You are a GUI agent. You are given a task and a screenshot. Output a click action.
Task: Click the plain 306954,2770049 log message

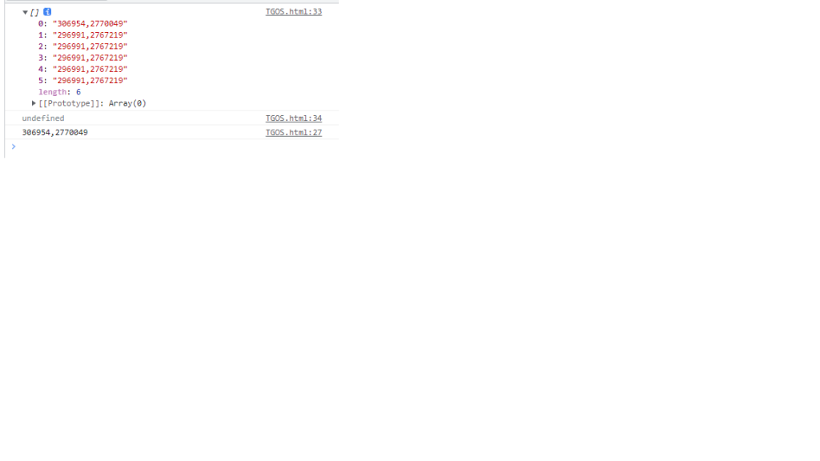tap(55, 132)
